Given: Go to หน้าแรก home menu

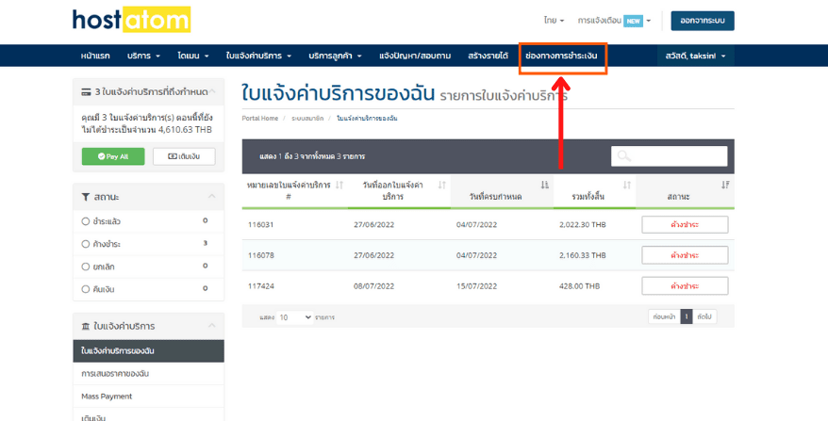Looking at the screenshot, I should tap(95, 56).
